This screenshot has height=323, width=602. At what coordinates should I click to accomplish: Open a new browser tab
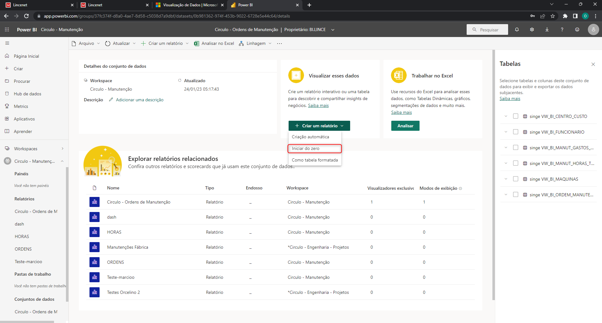[309, 5]
